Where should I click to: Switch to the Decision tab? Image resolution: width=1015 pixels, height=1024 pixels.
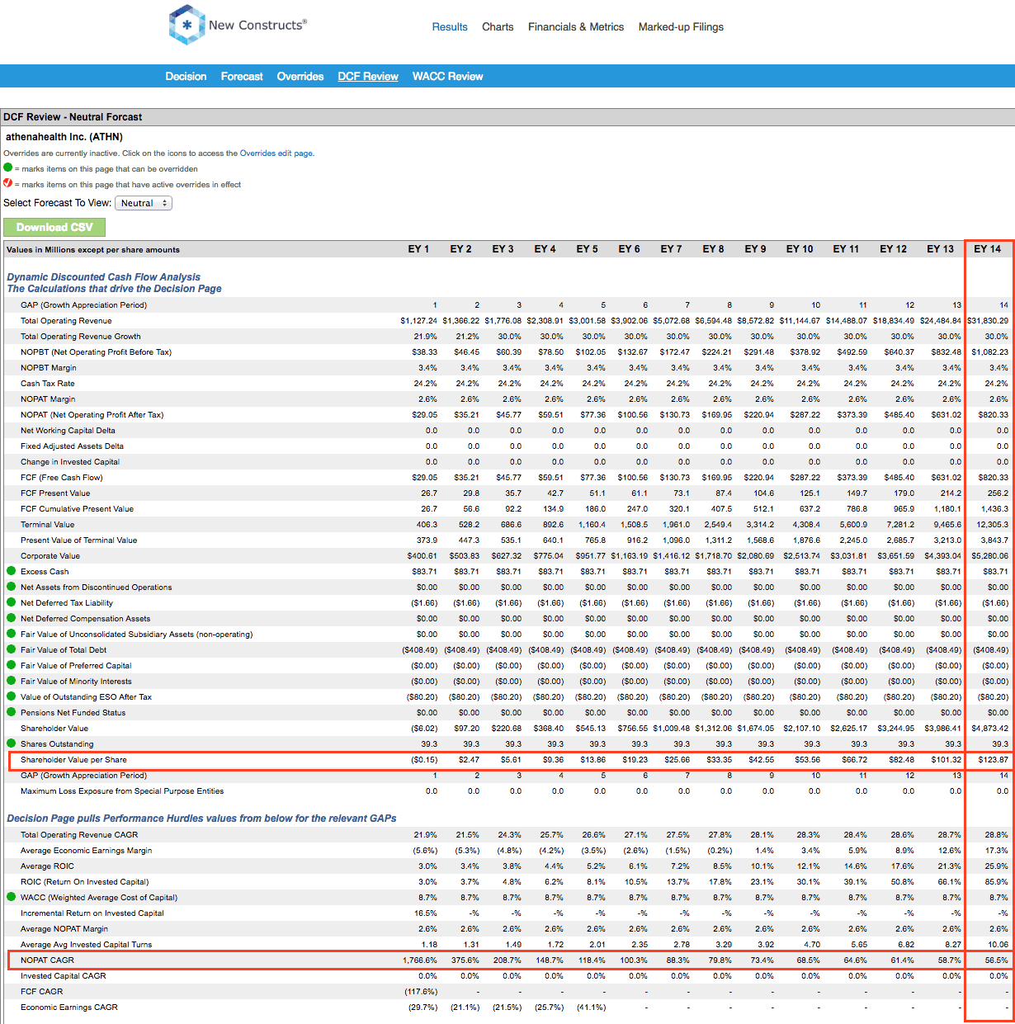pyautogui.click(x=186, y=77)
